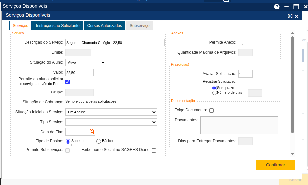The height and width of the screenshot is (185, 308).
Task: Open the calendar picker for Data de Fim
Action: pyautogui.click(x=92, y=132)
